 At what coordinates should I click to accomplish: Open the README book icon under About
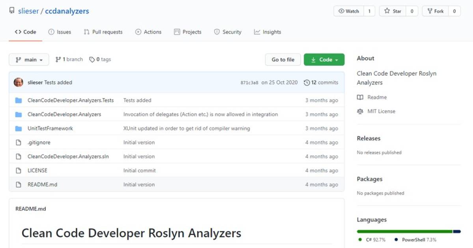pyautogui.click(x=360, y=97)
